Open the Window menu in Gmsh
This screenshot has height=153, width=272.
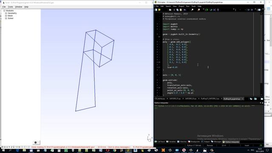click(x=19, y=7)
